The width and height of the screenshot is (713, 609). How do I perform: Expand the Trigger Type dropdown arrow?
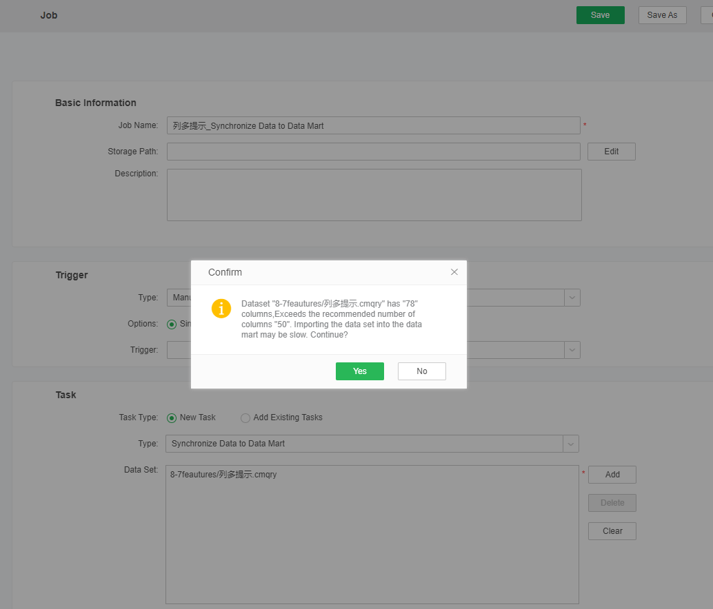[x=572, y=298]
